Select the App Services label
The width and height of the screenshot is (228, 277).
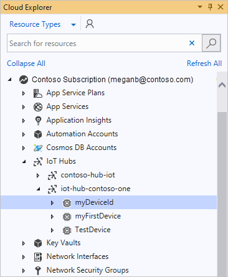pos(67,106)
